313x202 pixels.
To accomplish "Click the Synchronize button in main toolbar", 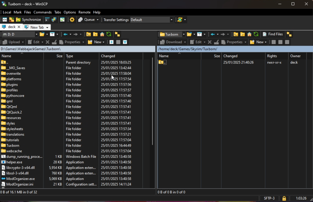I will tap(29, 20).
